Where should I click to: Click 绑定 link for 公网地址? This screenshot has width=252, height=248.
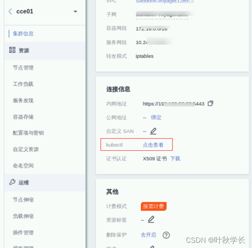(x=156, y=117)
